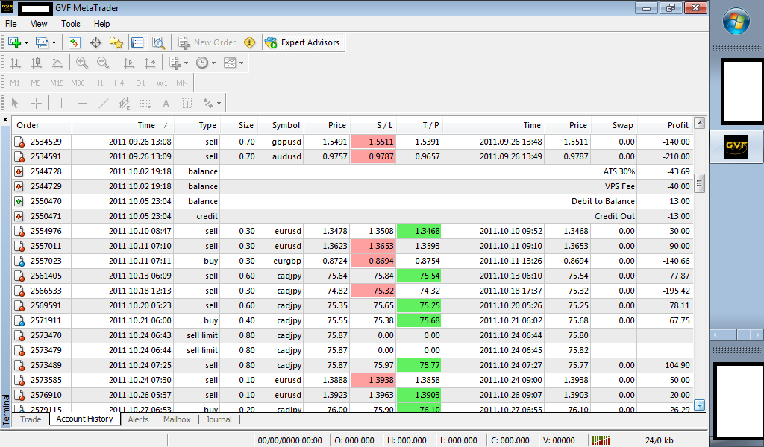This screenshot has height=447, width=764.
Task: Click the history scrollbar up arrow
Action: 700,123
